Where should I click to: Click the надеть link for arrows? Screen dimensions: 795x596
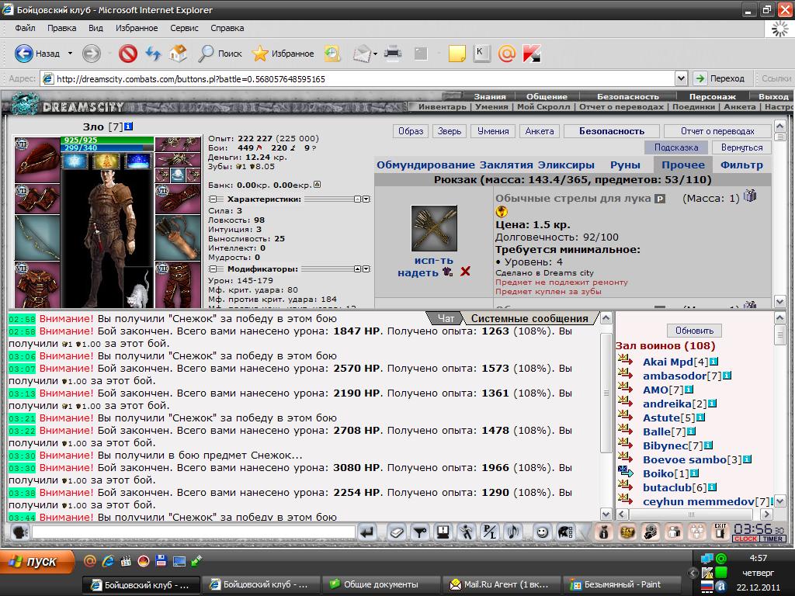click(418, 272)
